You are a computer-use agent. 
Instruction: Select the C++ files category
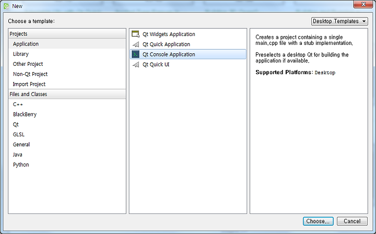coord(67,104)
